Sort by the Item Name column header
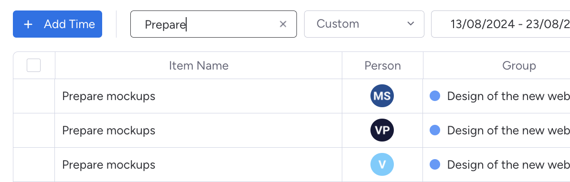The image size is (570, 182). [199, 66]
